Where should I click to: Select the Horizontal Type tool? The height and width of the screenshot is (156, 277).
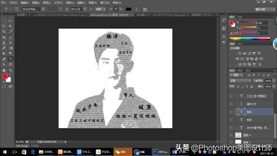tap(10, 59)
